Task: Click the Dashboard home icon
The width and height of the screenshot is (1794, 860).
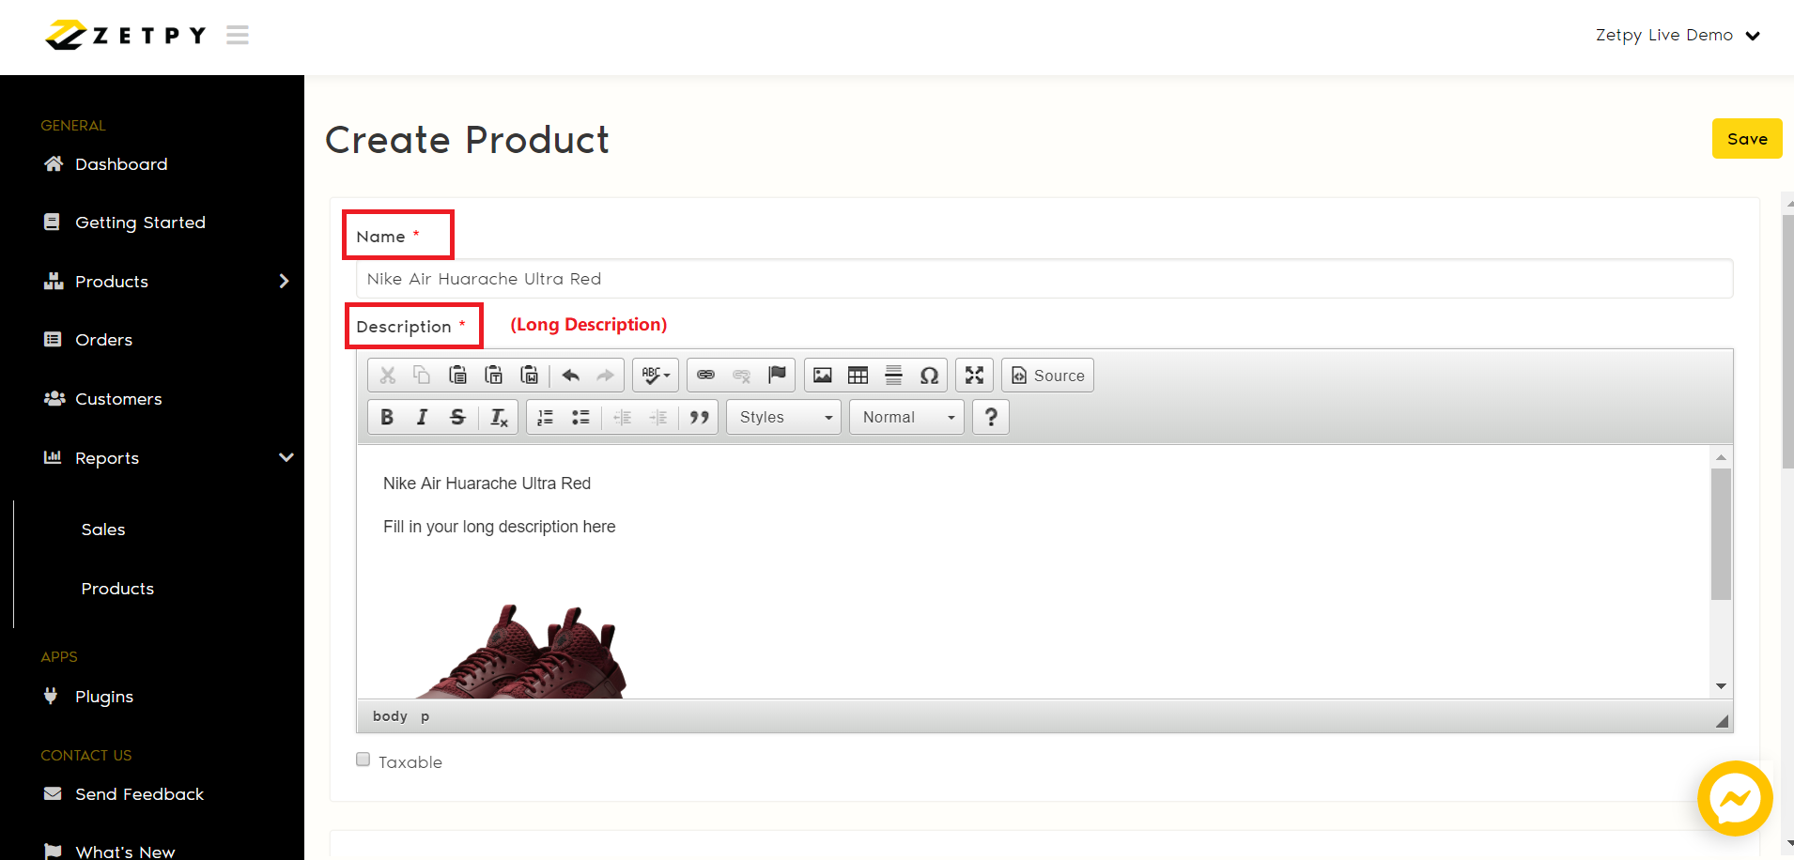Action: [x=54, y=163]
